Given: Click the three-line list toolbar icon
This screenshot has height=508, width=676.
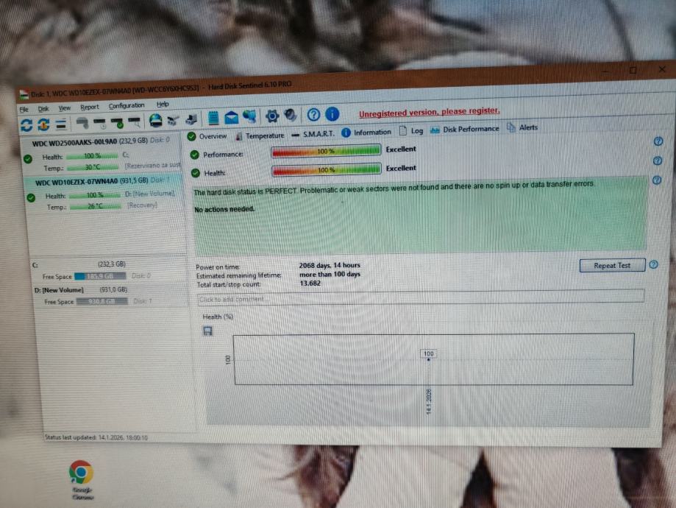Looking at the screenshot, I should pyautogui.click(x=61, y=124).
